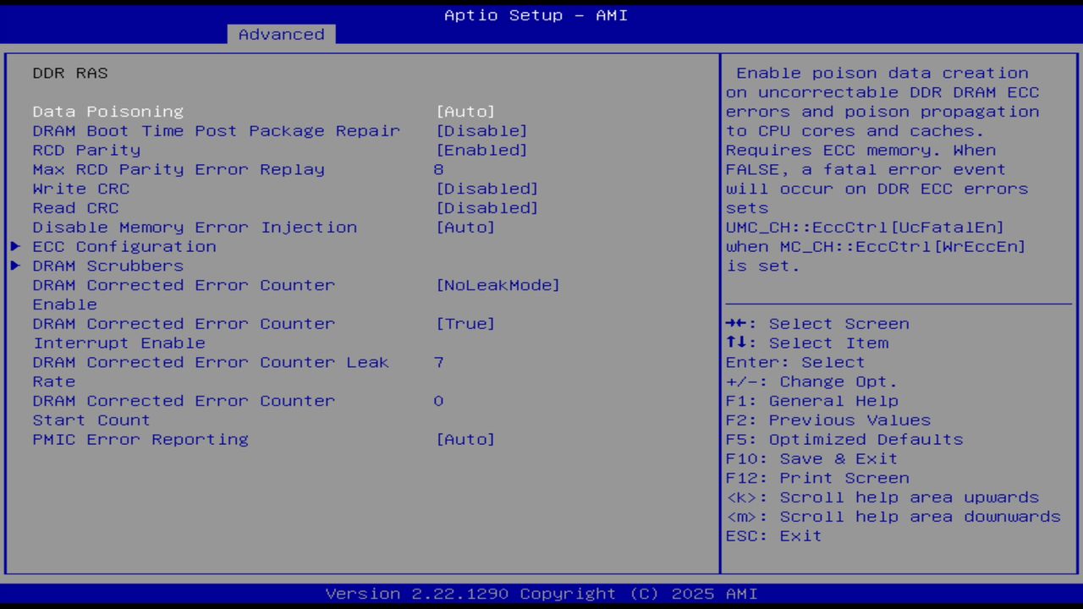Select DRAM Boot Time Post Package Repair
This screenshot has width=1083, height=609.
point(217,131)
